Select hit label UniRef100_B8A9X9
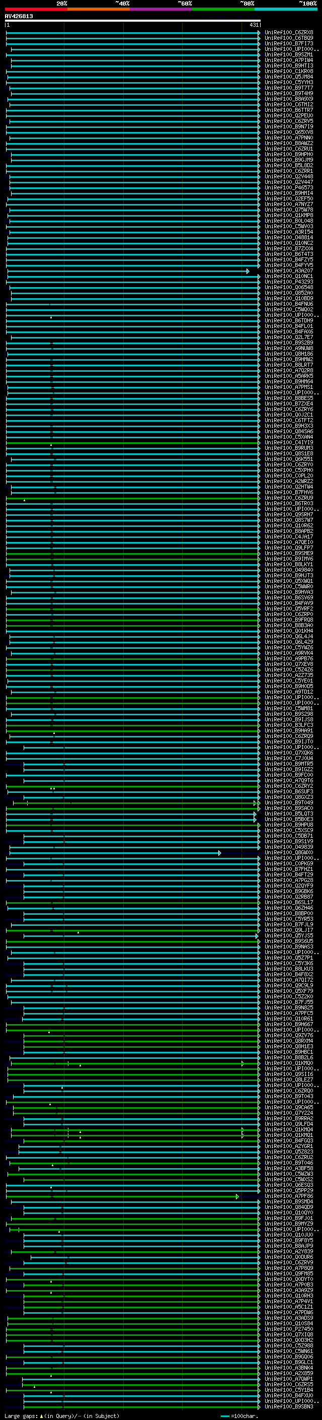The height and width of the screenshot is (1420, 322). click(289, 99)
